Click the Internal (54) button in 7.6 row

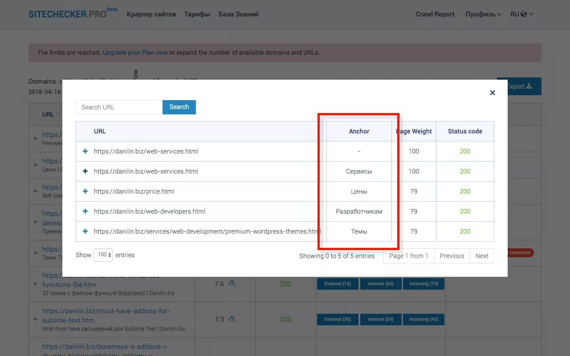point(381,284)
